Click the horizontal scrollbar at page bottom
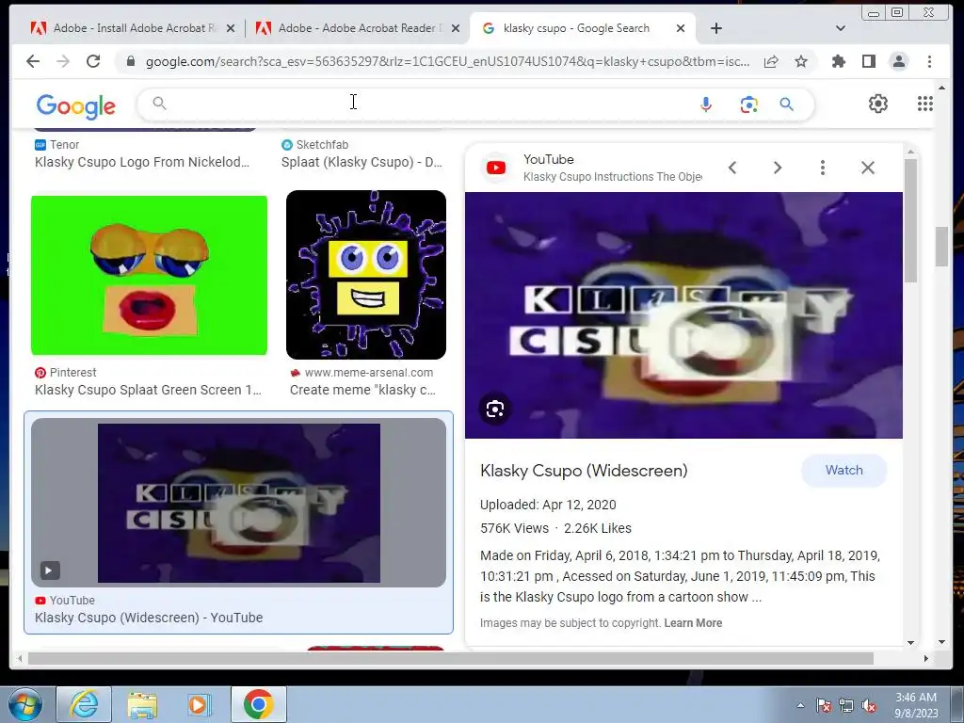This screenshot has width=964, height=723. pos(451,658)
